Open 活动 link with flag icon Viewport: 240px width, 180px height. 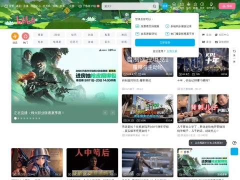coord(206,35)
